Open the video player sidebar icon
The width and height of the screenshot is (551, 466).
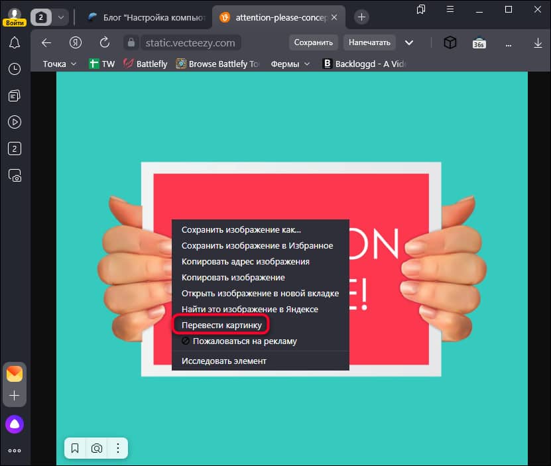15,122
